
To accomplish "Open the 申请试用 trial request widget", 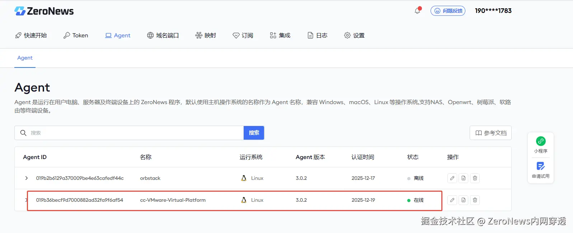I will [541, 170].
